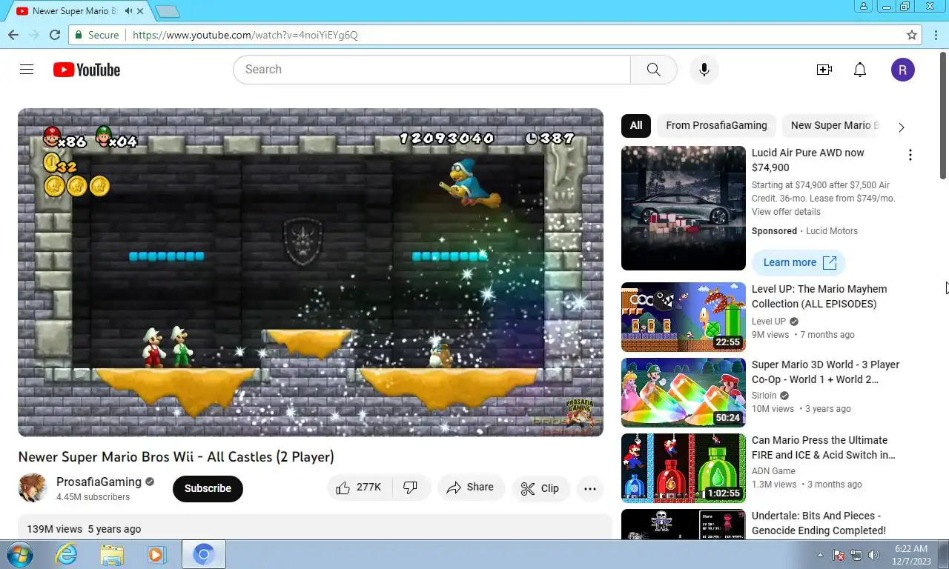
Task: Open ProsafiaGaming channel avatar
Action: click(33, 488)
